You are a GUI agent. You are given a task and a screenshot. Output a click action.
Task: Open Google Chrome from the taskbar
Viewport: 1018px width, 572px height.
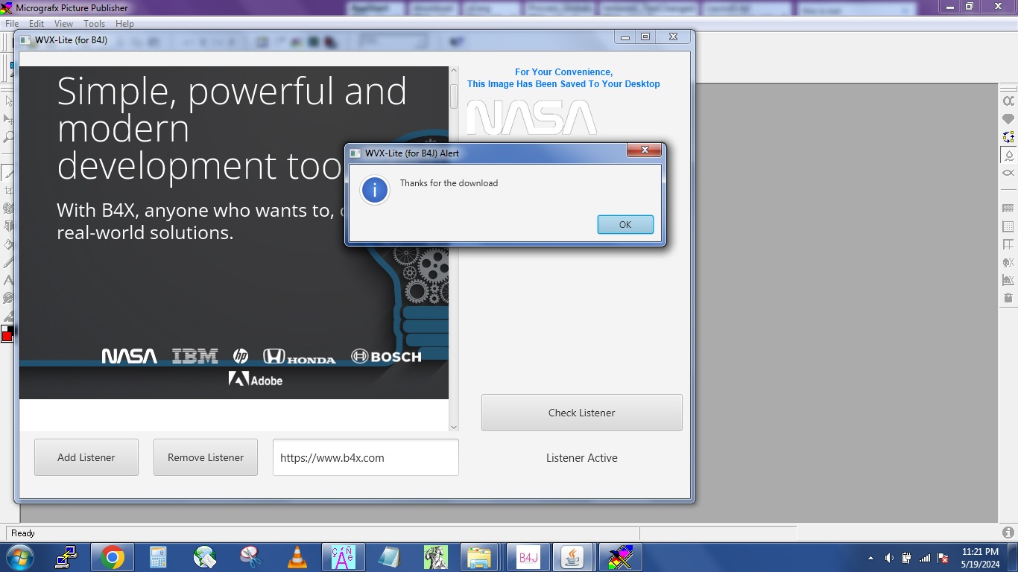pyautogui.click(x=113, y=557)
